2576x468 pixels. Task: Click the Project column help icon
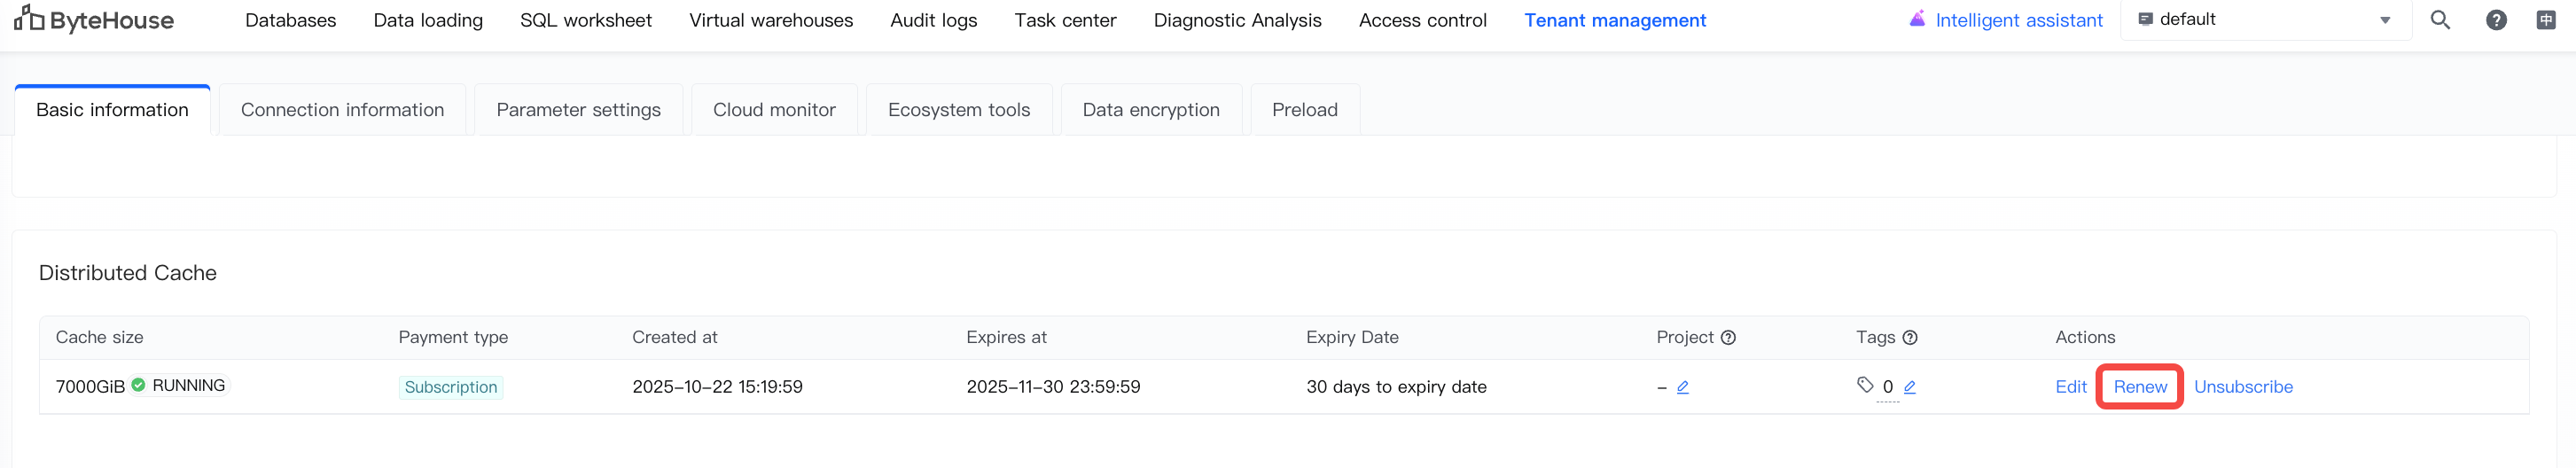[x=1728, y=338]
